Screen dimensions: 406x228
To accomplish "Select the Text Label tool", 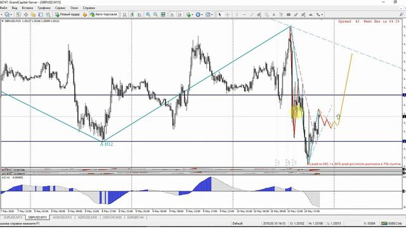I will coord(281,15).
